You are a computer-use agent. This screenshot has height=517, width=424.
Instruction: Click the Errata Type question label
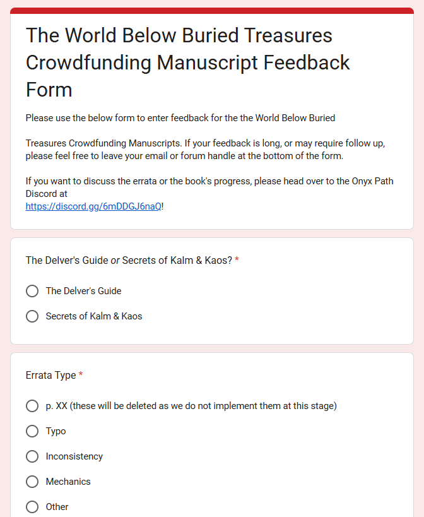click(50, 376)
